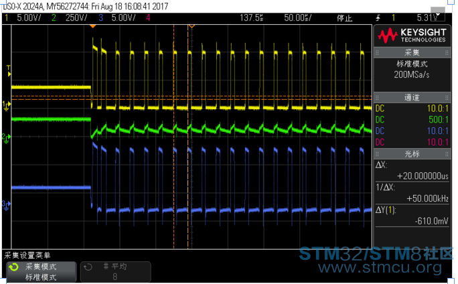Select the channel 1 5.00V/ scale indicator
The height and width of the screenshot is (284, 458).
tap(23, 18)
